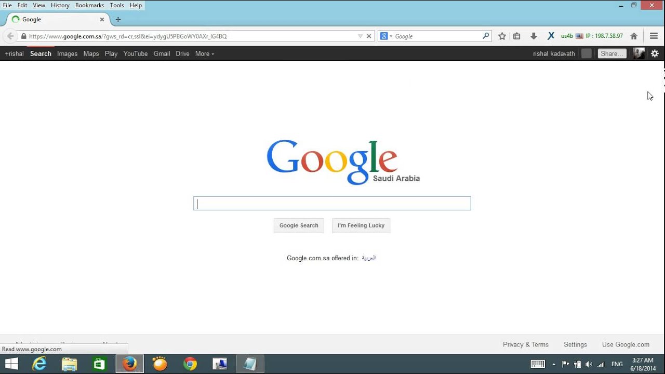Open the Firefox hamburger menu

pyautogui.click(x=654, y=36)
